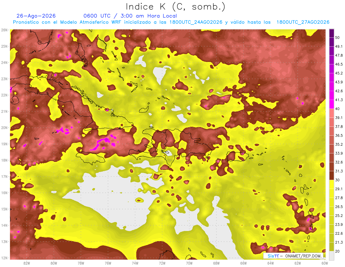Click the latitude label '20N'

coord(4,128)
